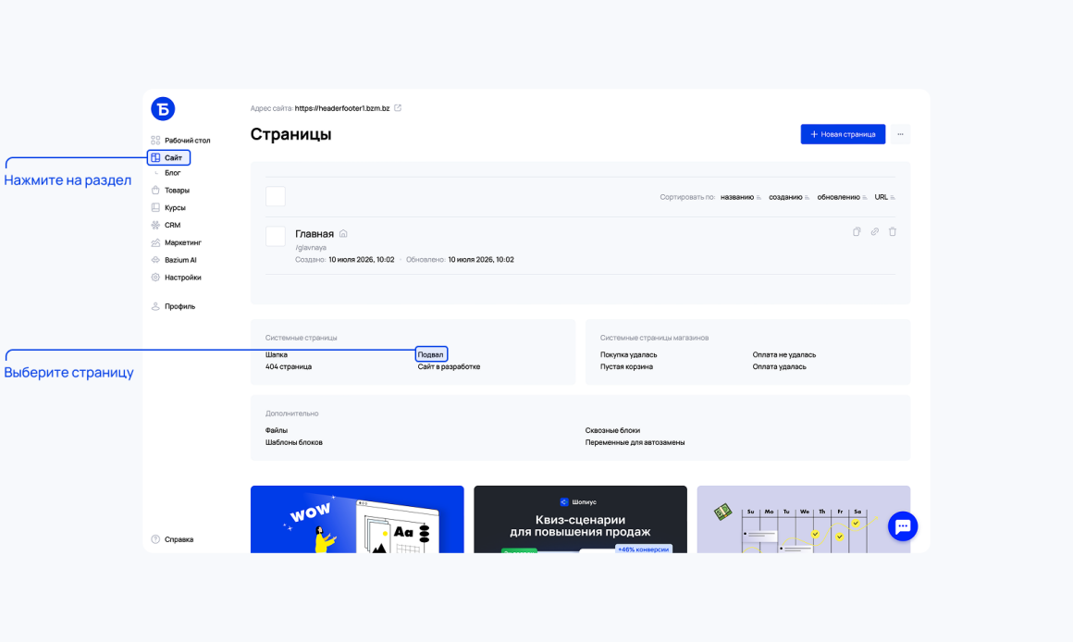Open the Квиз-сценарии promo banner
1073x642 pixels.
click(580, 520)
